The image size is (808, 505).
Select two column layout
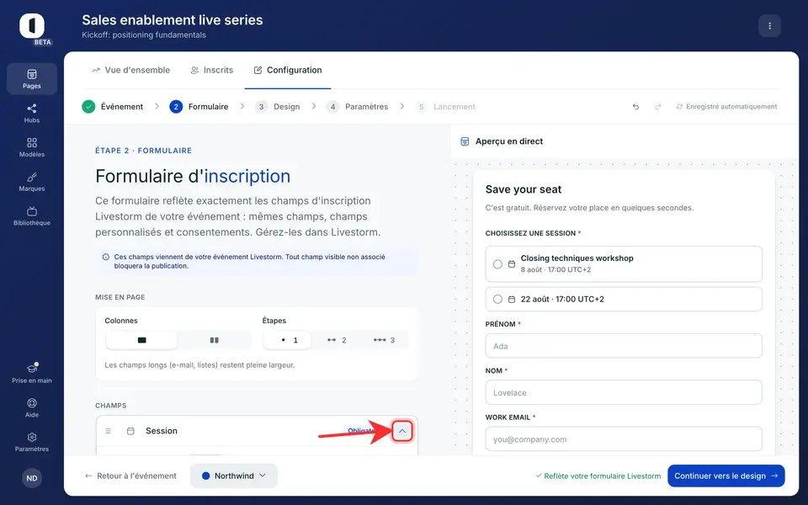point(215,340)
